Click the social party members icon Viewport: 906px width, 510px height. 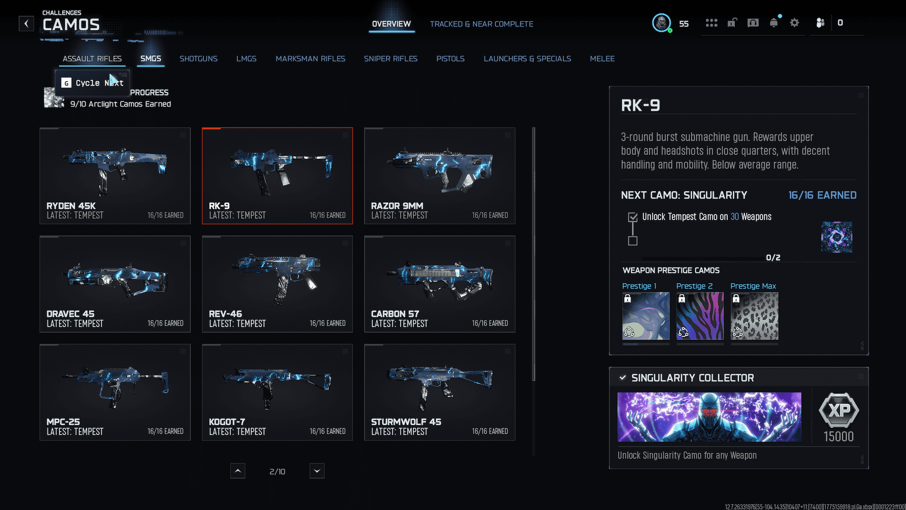click(820, 23)
